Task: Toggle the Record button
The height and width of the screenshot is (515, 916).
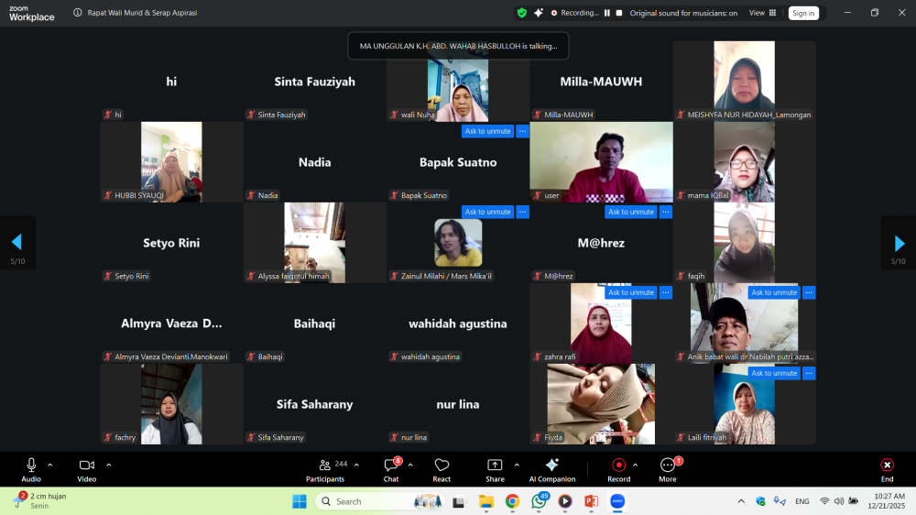Action: pos(618,470)
